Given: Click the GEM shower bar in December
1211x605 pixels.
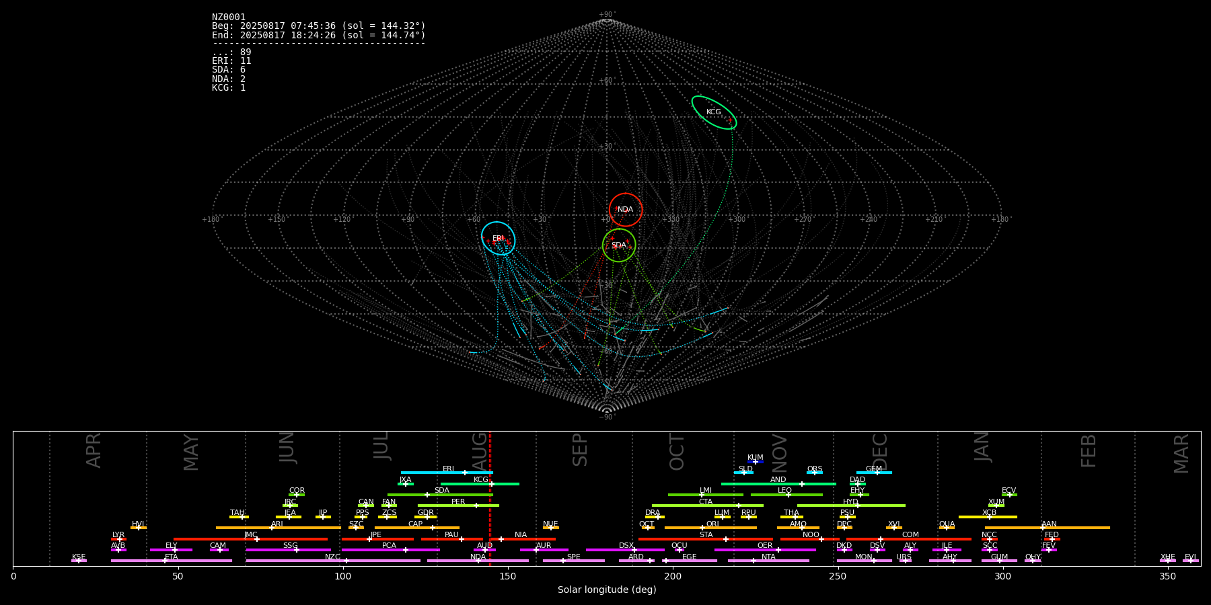Looking at the screenshot, I should (874, 473).
